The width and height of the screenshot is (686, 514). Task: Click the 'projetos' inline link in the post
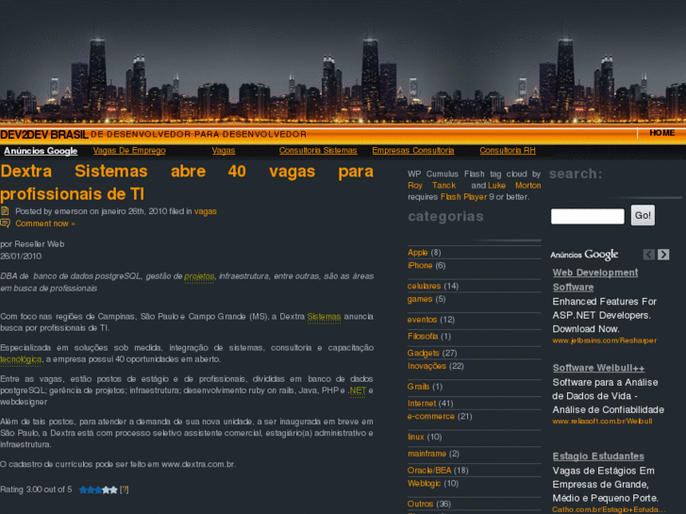[x=199, y=276]
